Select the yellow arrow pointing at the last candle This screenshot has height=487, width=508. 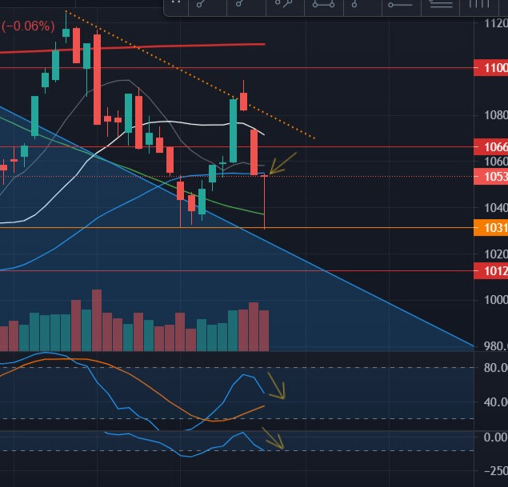point(282,162)
